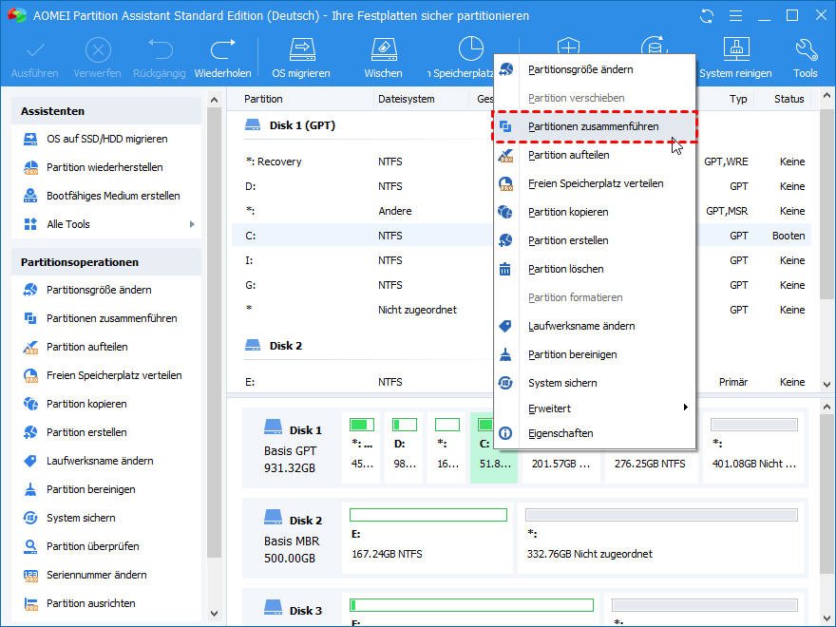This screenshot has width=836, height=627.
Task: Click the Typ column header
Action: click(x=738, y=99)
